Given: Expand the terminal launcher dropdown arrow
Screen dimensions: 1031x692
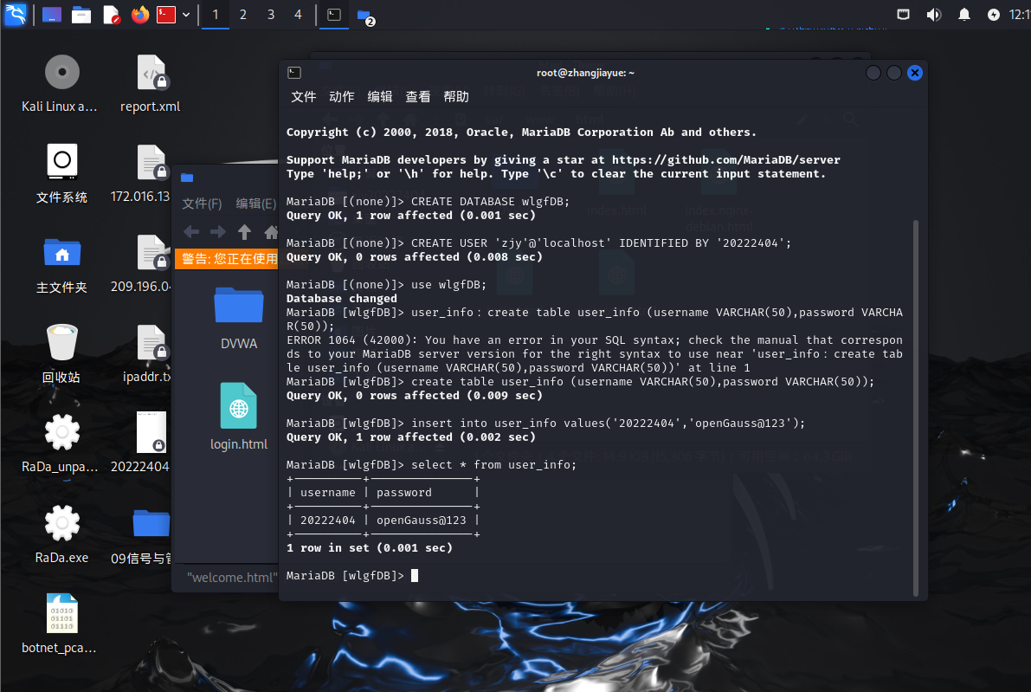Looking at the screenshot, I should (x=186, y=15).
